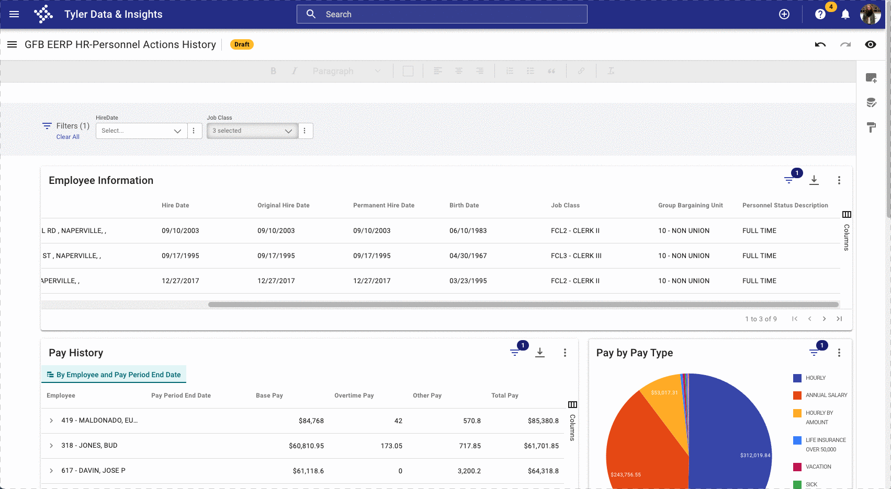
Task: Sort by Birth Date column header
Action: [x=464, y=205]
